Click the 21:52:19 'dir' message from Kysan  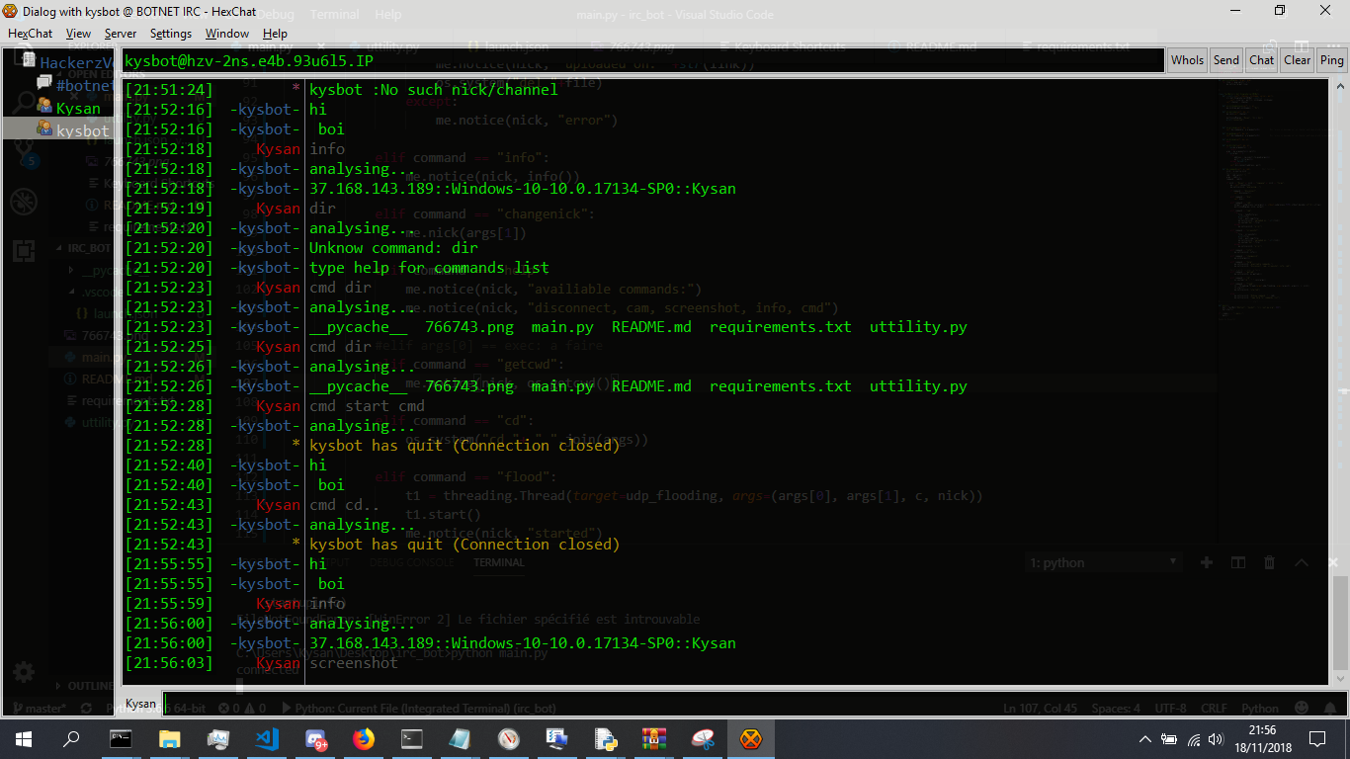322,209
